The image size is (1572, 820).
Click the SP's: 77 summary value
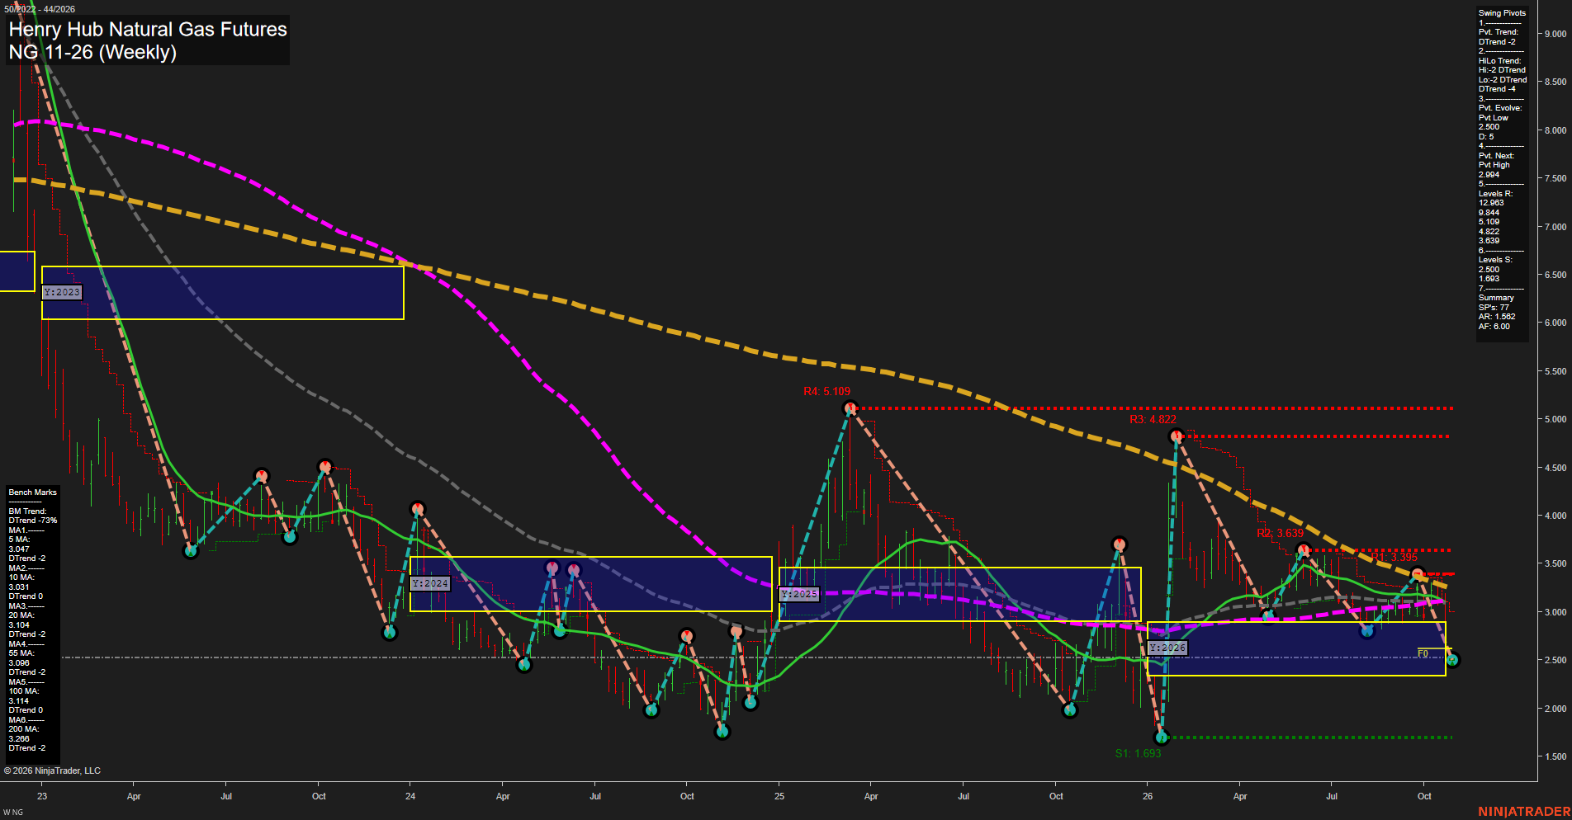(1494, 308)
